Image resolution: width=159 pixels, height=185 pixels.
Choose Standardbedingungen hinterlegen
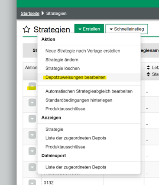79,100
